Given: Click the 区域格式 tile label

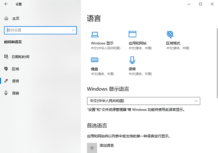Looking at the screenshot, I should 173,43.
